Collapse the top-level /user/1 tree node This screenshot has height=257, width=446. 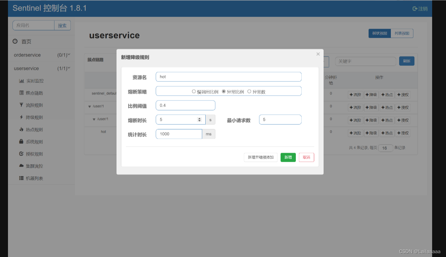(90, 106)
